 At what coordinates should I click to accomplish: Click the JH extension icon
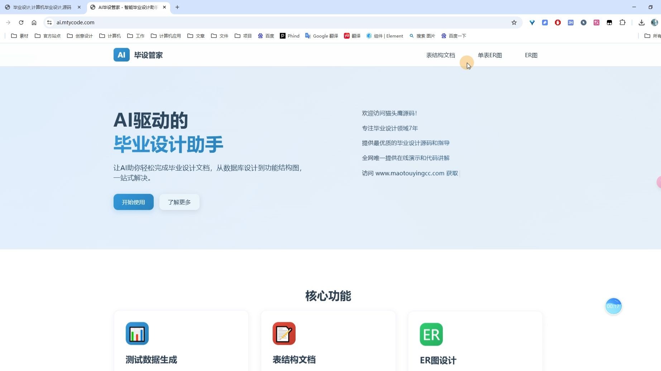point(571,22)
